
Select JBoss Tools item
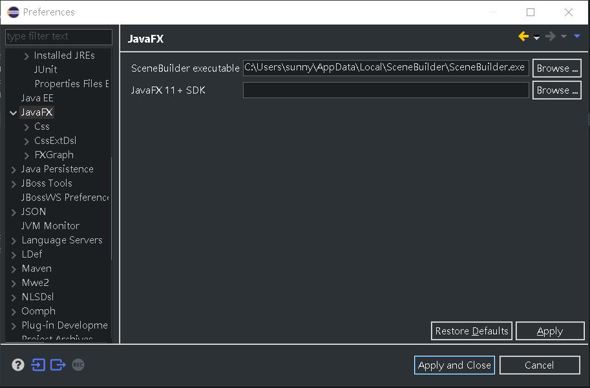pyautogui.click(x=47, y=183)
